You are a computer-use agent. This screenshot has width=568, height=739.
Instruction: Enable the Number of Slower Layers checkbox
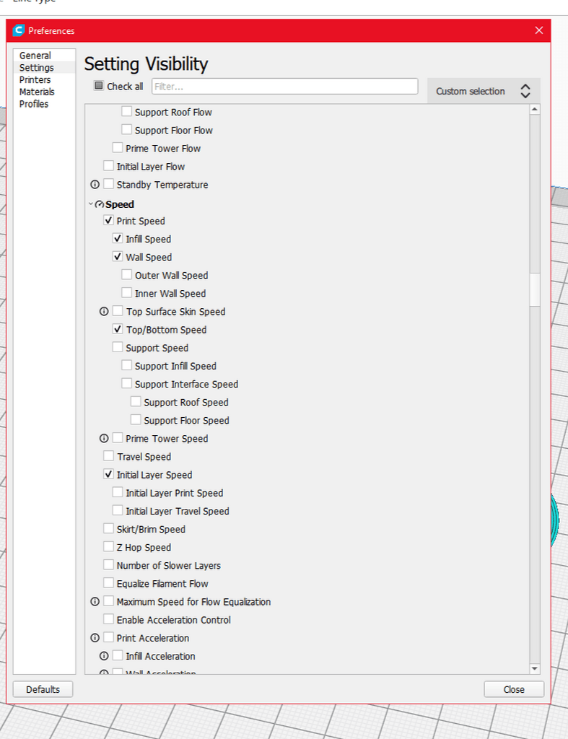(x=108, y=564)
